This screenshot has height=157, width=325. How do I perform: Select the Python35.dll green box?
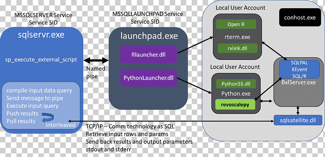coord(236,84)
